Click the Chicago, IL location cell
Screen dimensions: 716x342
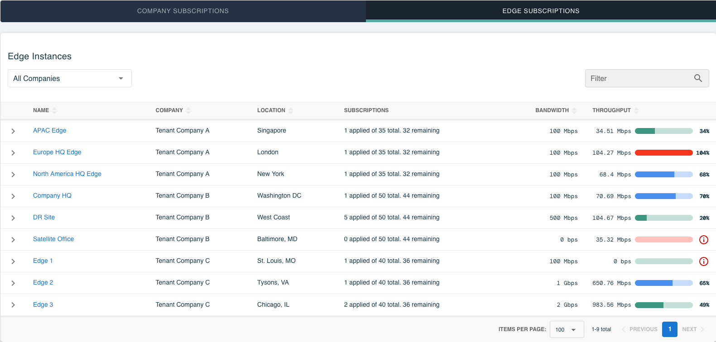click(273, 304)
